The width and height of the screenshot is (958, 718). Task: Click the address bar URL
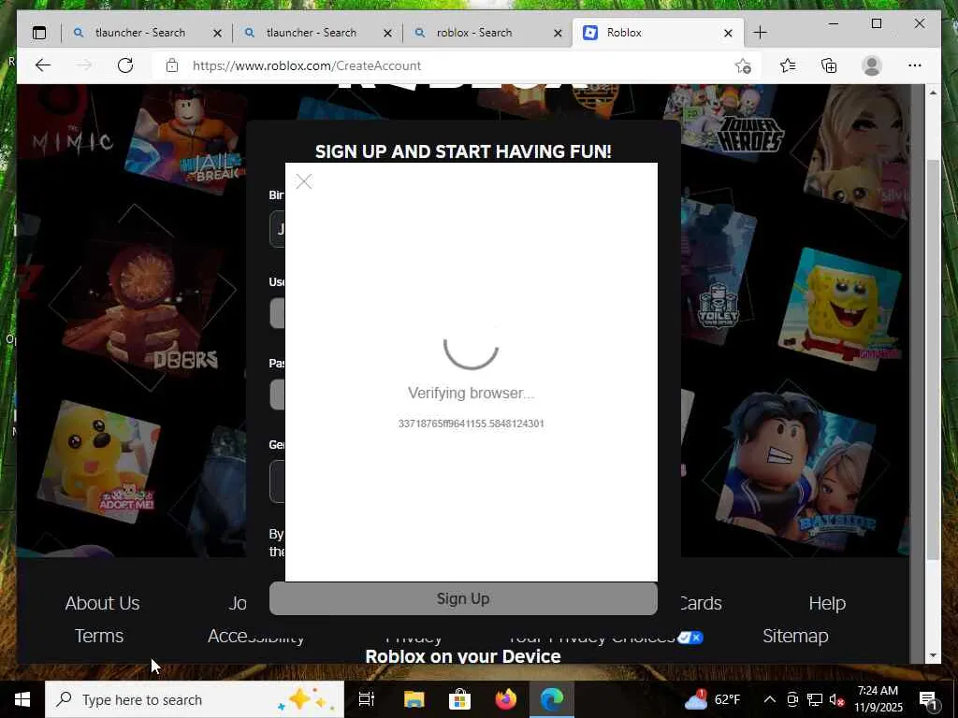coord(307,65)
